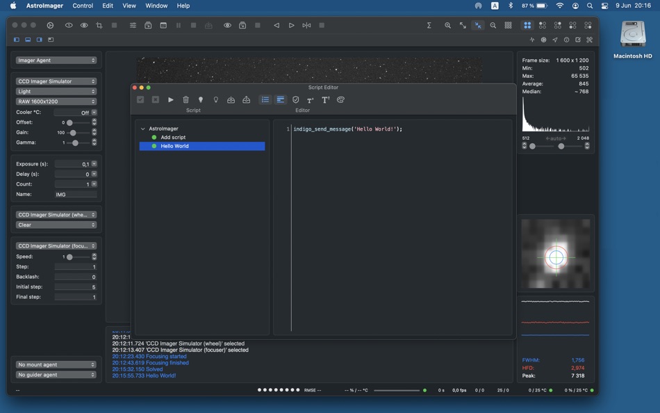Viewport: 660px width, 413px height.
Task: Click the zoom magnifier in the toolbar
Action: (x=447, y=25)
